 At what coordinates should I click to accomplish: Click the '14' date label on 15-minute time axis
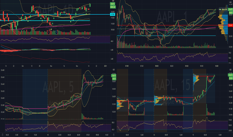tap(154, 135)
